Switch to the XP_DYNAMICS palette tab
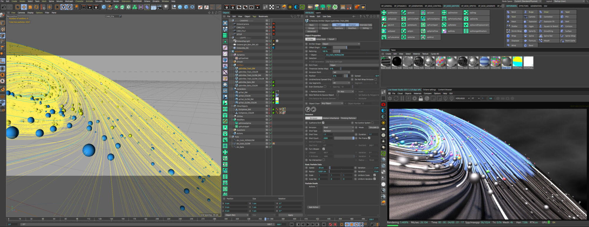 [400, 6]
